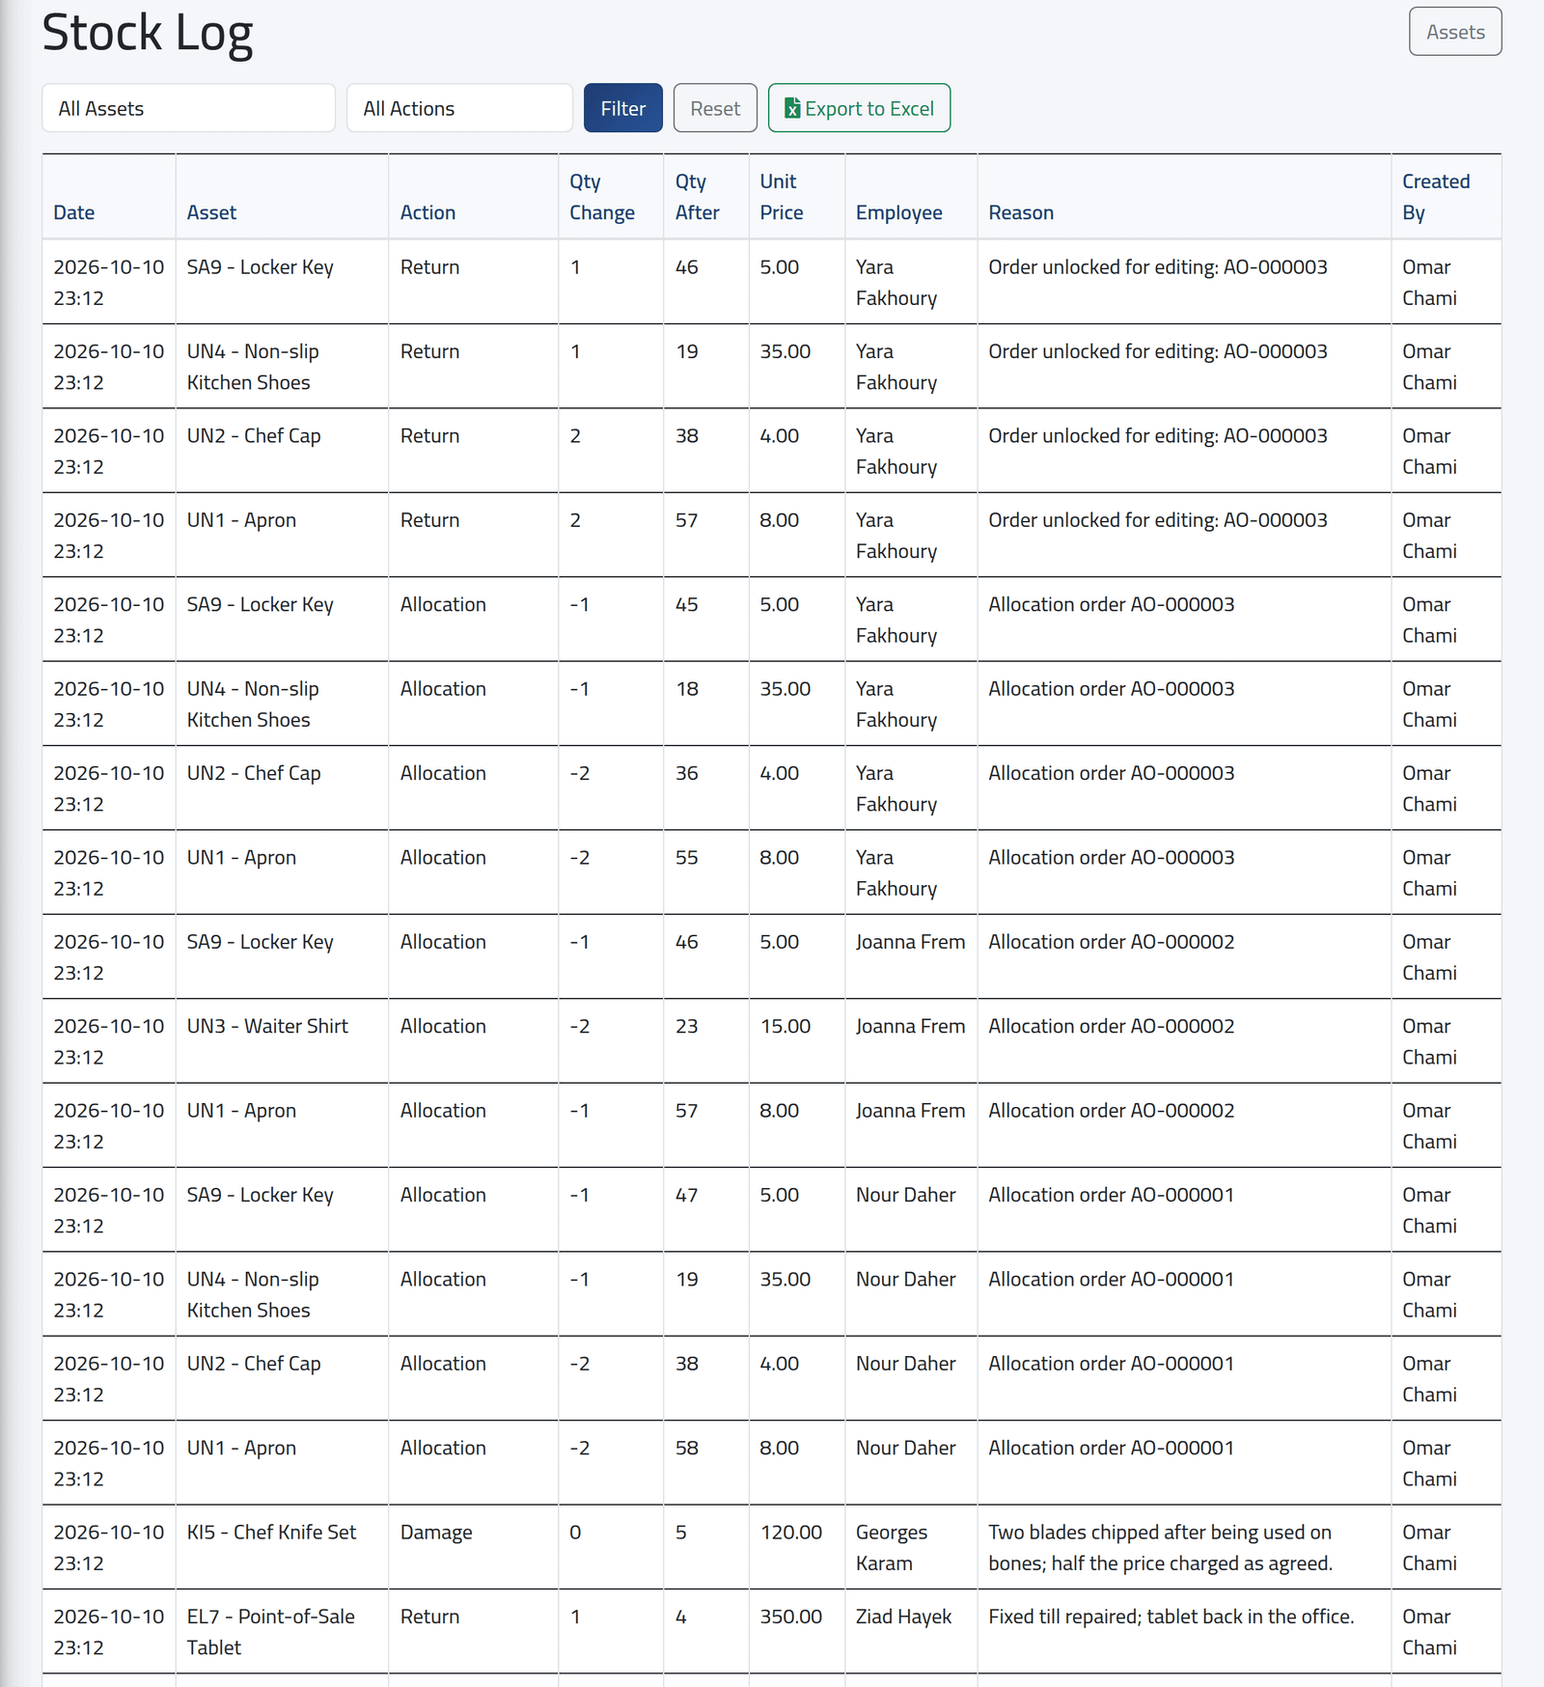Open the All Actions dropdown

coord(459,108)
